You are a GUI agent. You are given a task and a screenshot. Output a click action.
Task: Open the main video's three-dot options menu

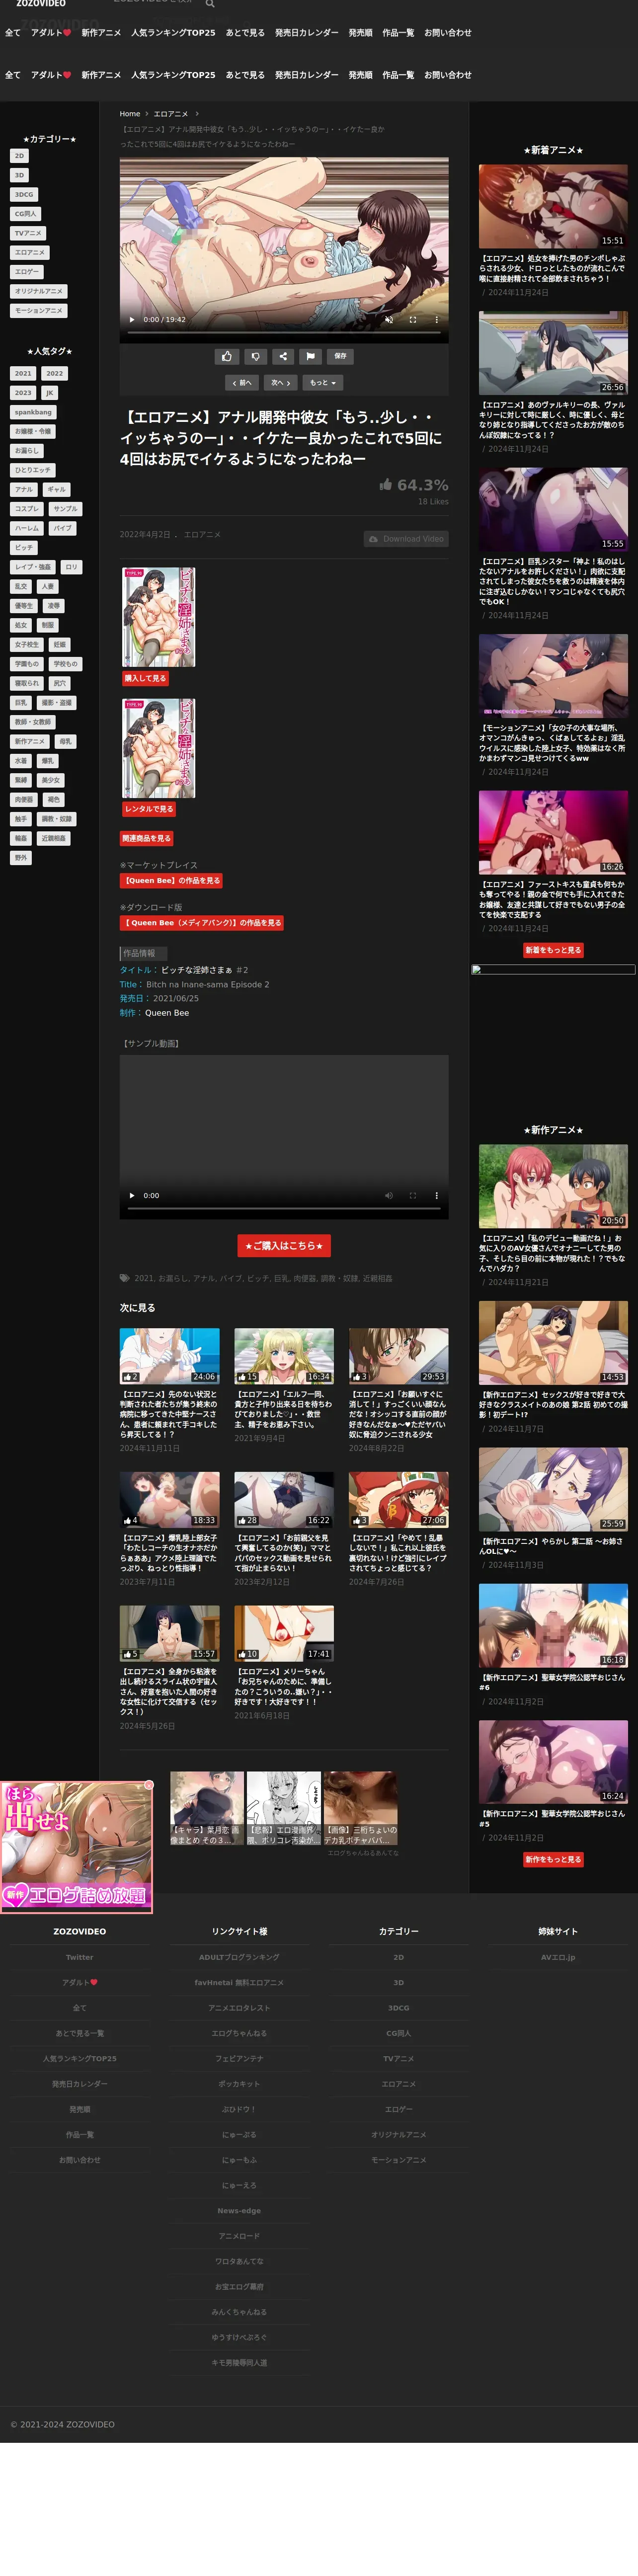tap(436, 320)
